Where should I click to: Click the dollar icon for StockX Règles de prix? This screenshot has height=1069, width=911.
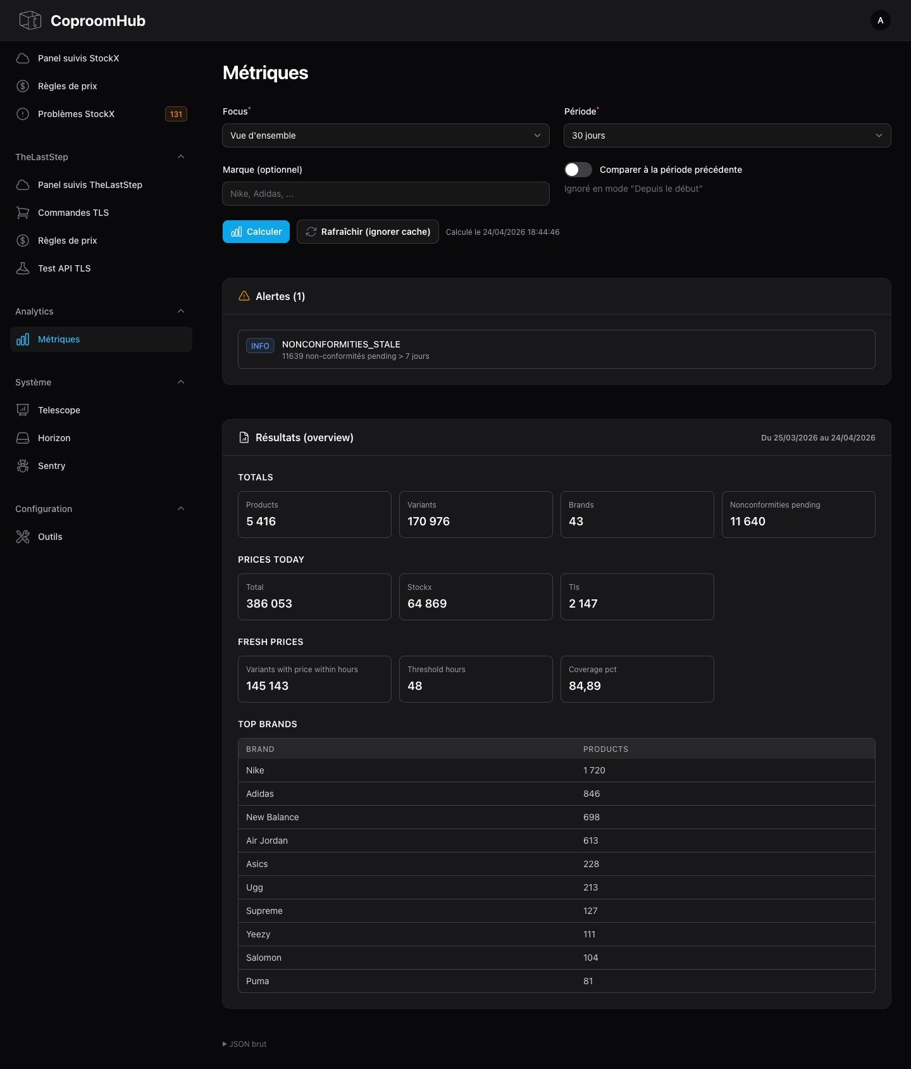pyautogui.click(x=23, y=86)
